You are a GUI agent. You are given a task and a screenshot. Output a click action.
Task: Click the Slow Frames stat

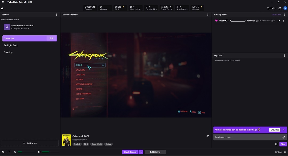(182, 8)
